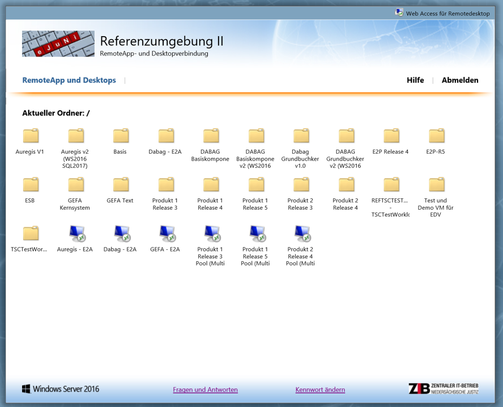Open the Basis folder icon
The height and width of the screenshot is (407, 503).
pyautogui.click(x=121, y=136)
